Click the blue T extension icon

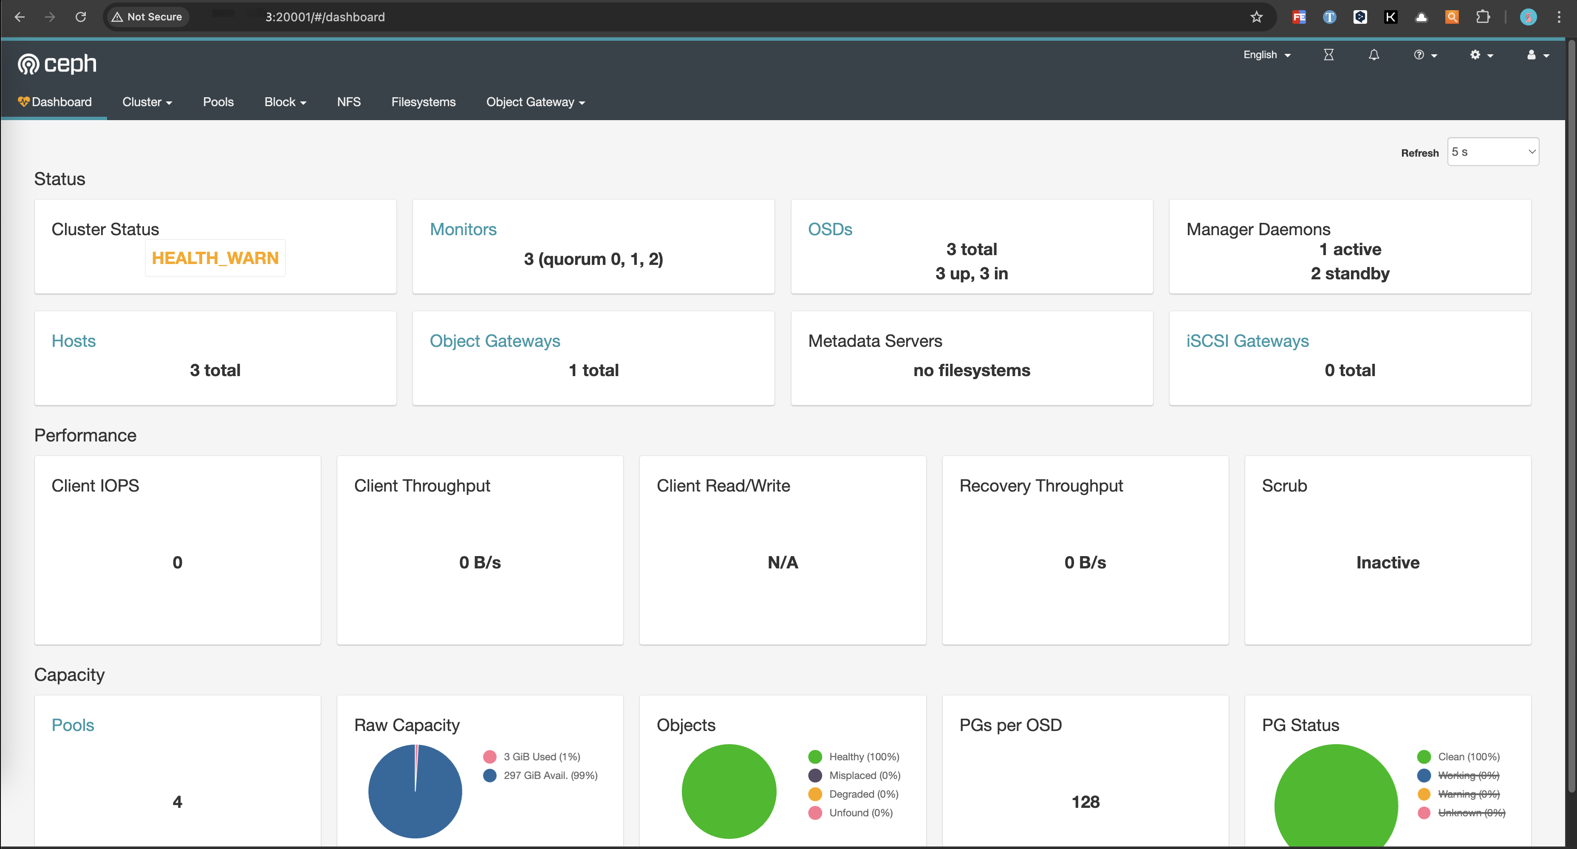click(x=1330, y=17)
